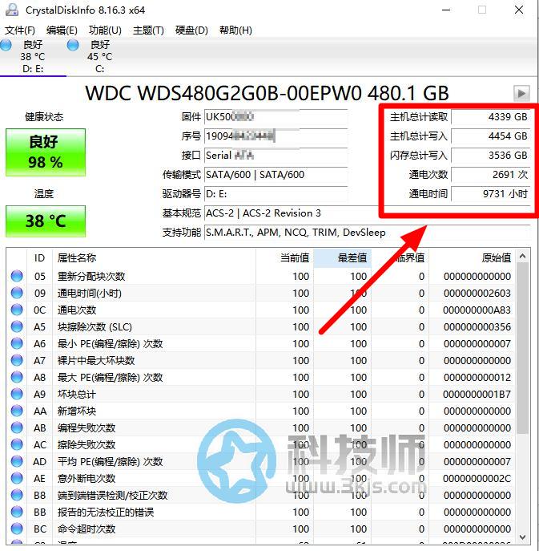Screen dimensions: 539x551
Task: Open the 文件(F) menu
Action: [x=20, y=30]
